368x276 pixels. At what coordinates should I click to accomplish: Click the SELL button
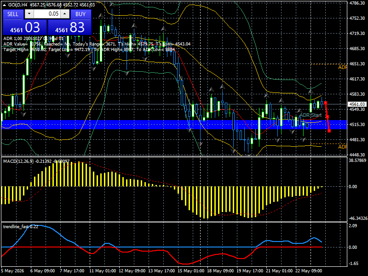tap(13, 14)
